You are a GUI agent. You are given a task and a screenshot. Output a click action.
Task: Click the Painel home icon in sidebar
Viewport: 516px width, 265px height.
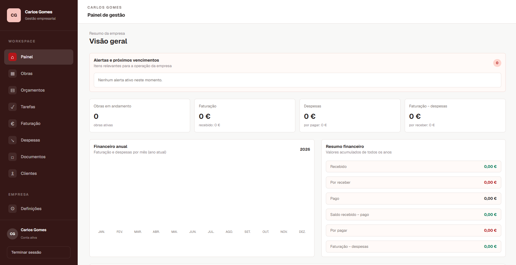pyautogui.click(x=12, y=57)
